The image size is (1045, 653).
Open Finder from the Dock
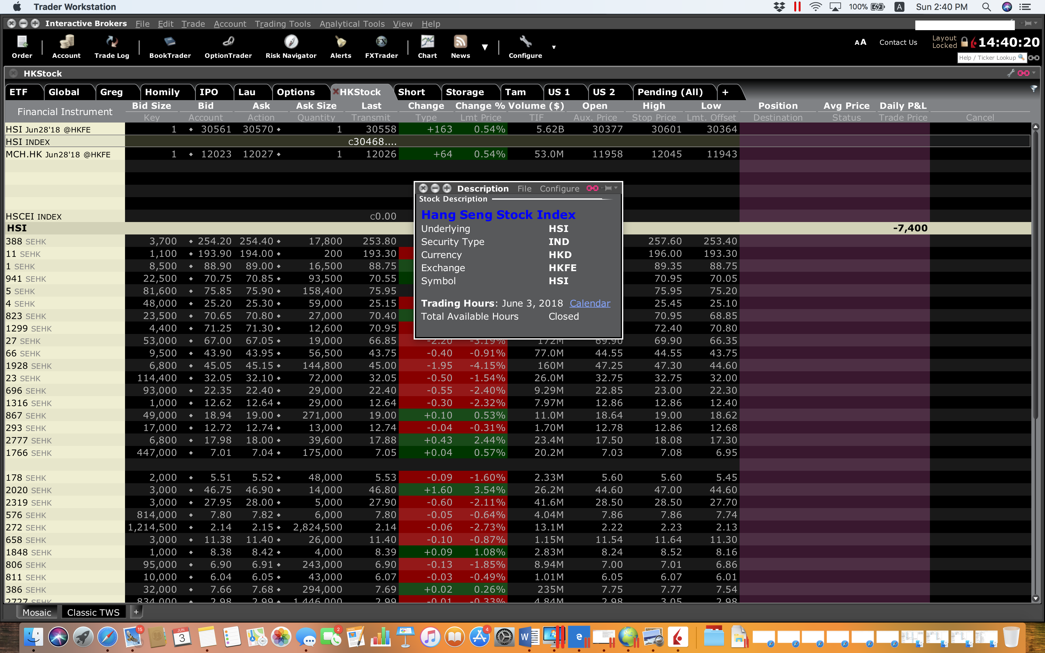33,637
